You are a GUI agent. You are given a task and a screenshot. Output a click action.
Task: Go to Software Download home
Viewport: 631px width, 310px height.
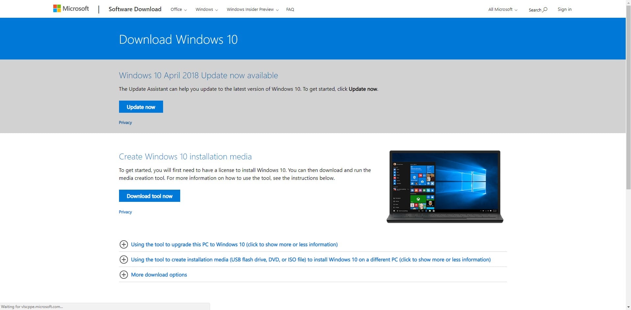tap(135, 9)
